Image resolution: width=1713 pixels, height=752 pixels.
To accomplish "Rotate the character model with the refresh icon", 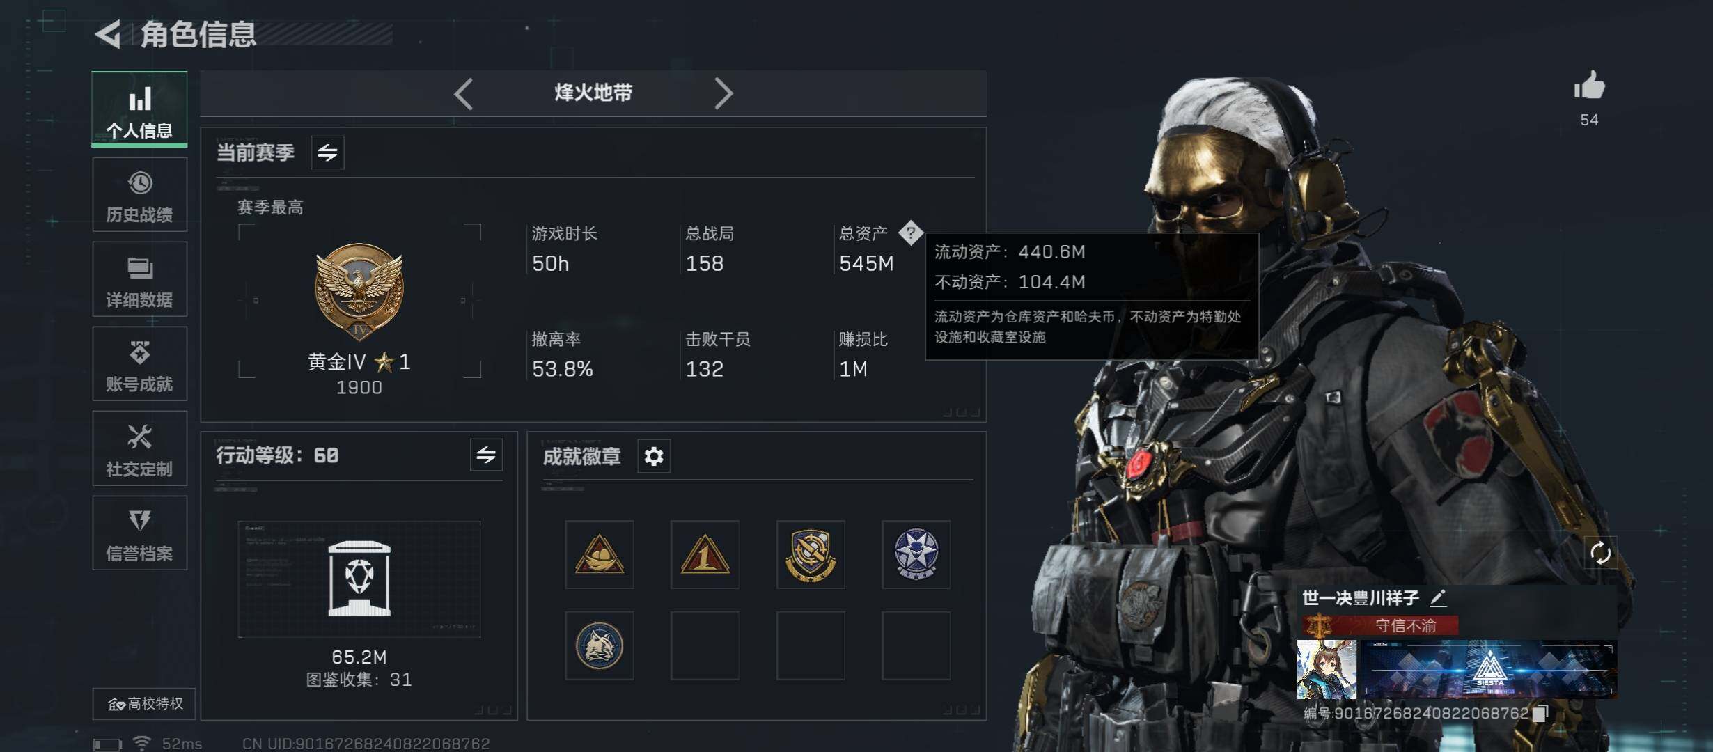I will click(1600, 553).
